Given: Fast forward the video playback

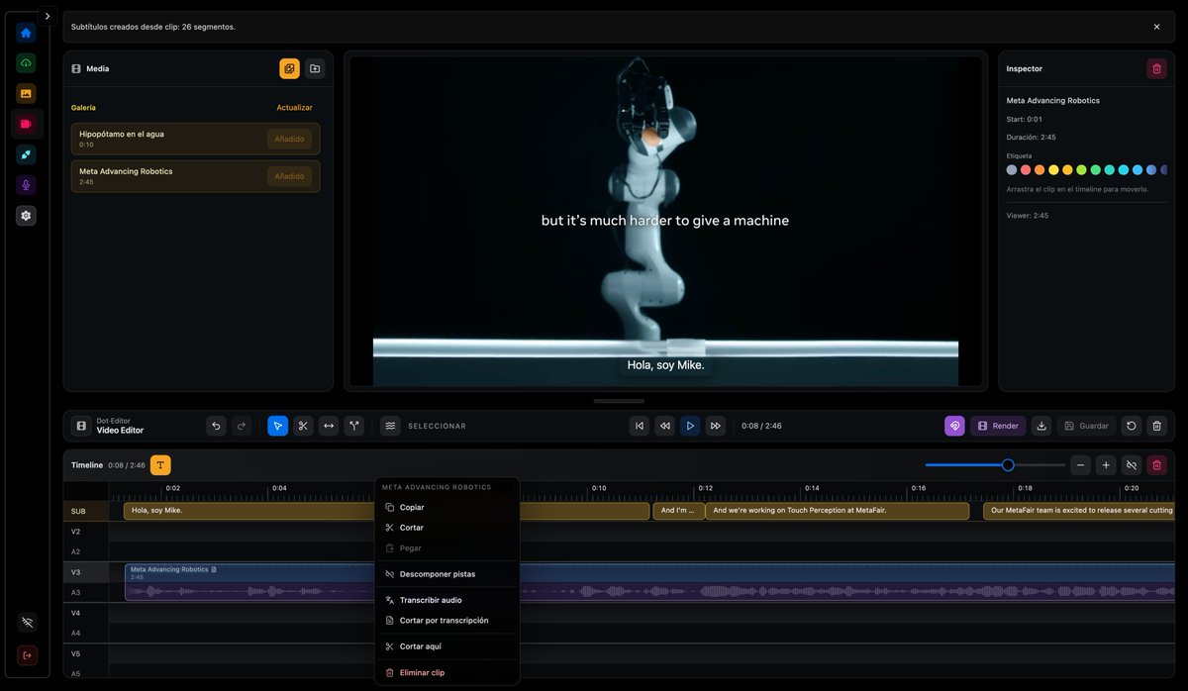Looking at the screenshot, I should click(x=716, y=426).
